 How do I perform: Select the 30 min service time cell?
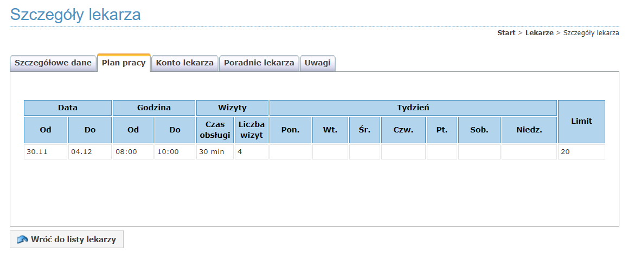[x=215, y=152]
